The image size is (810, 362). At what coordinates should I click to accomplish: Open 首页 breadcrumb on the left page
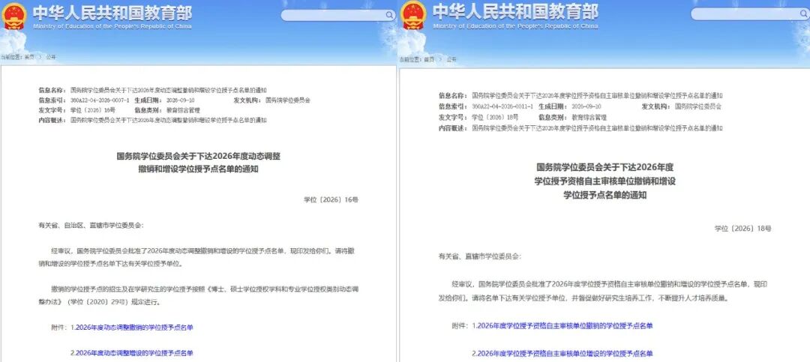coord(29,57)
